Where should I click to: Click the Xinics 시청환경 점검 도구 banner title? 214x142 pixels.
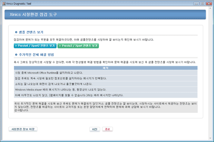point(33,14)
